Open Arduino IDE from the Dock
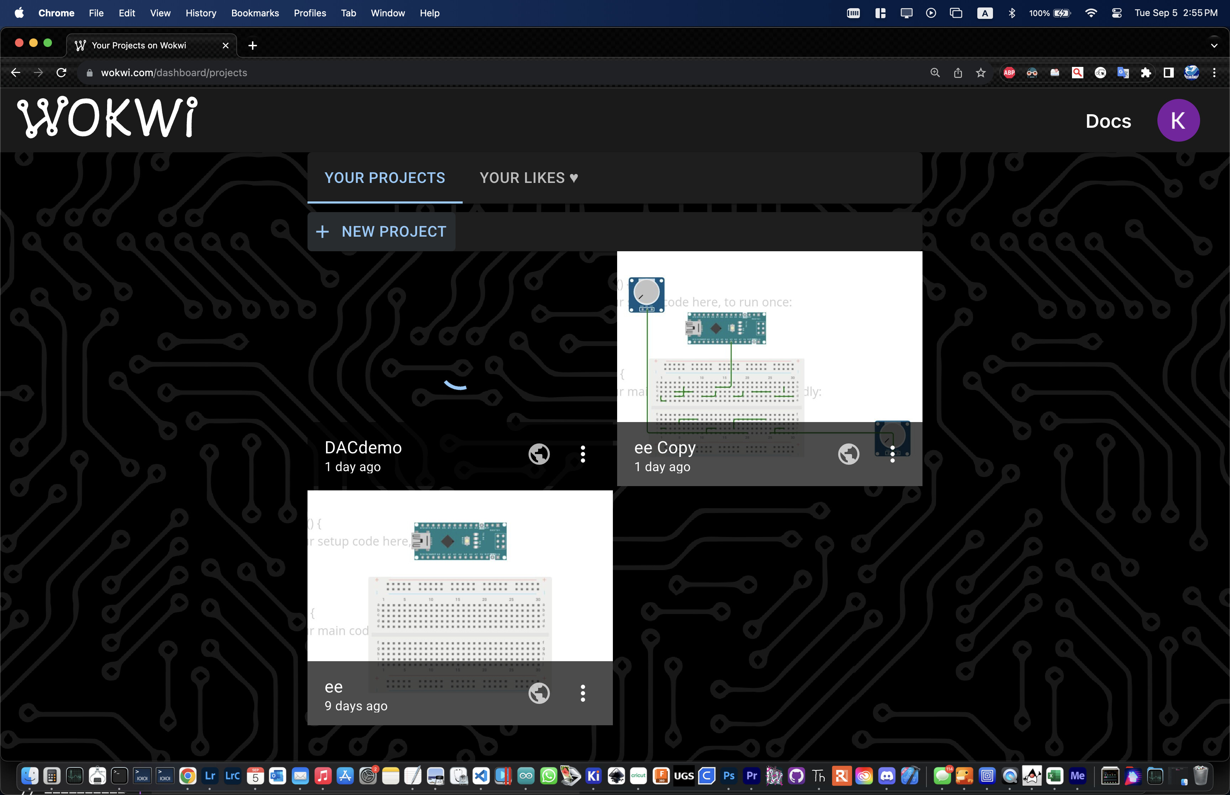 pos(525,775)
